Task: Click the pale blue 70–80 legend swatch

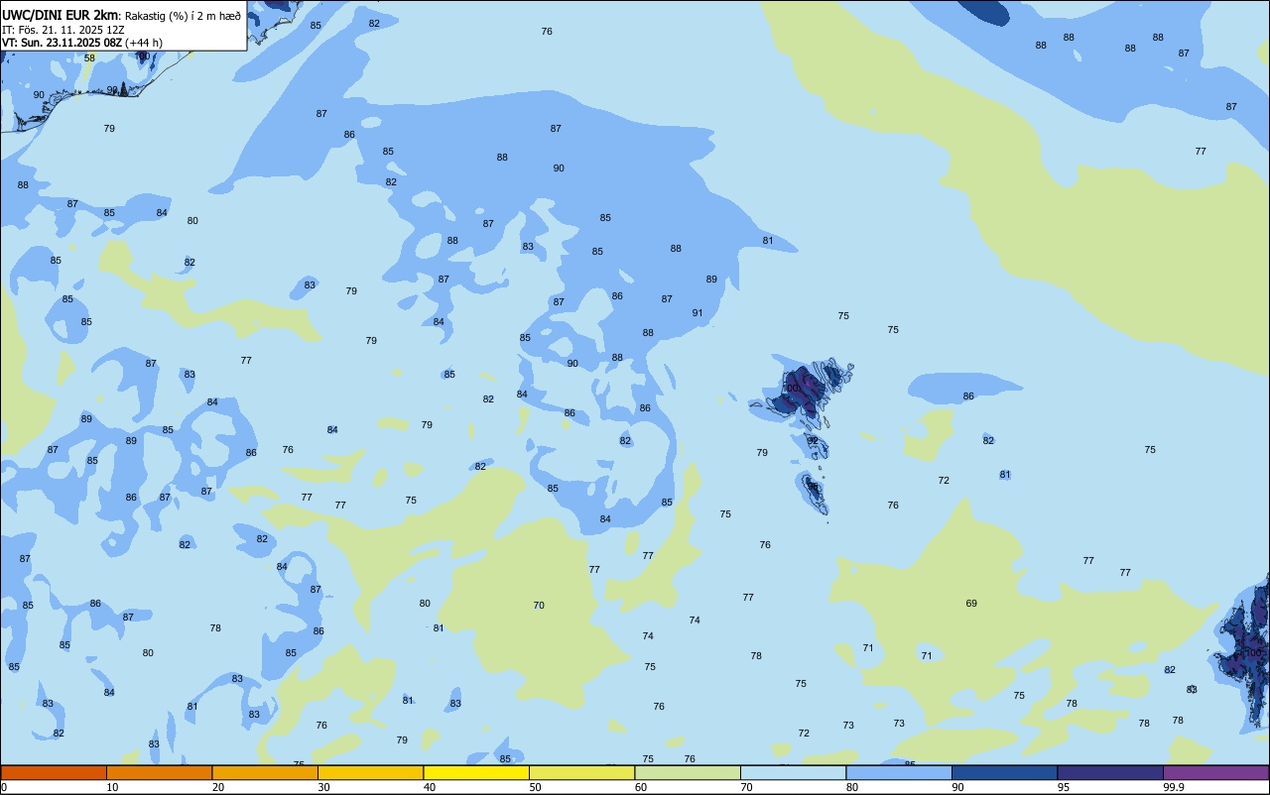Action: click(793, 772)
